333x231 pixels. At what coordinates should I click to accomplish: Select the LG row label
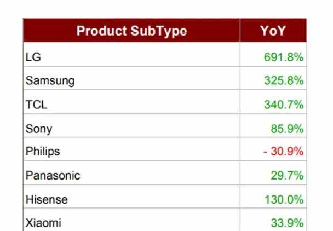(33, 57)
